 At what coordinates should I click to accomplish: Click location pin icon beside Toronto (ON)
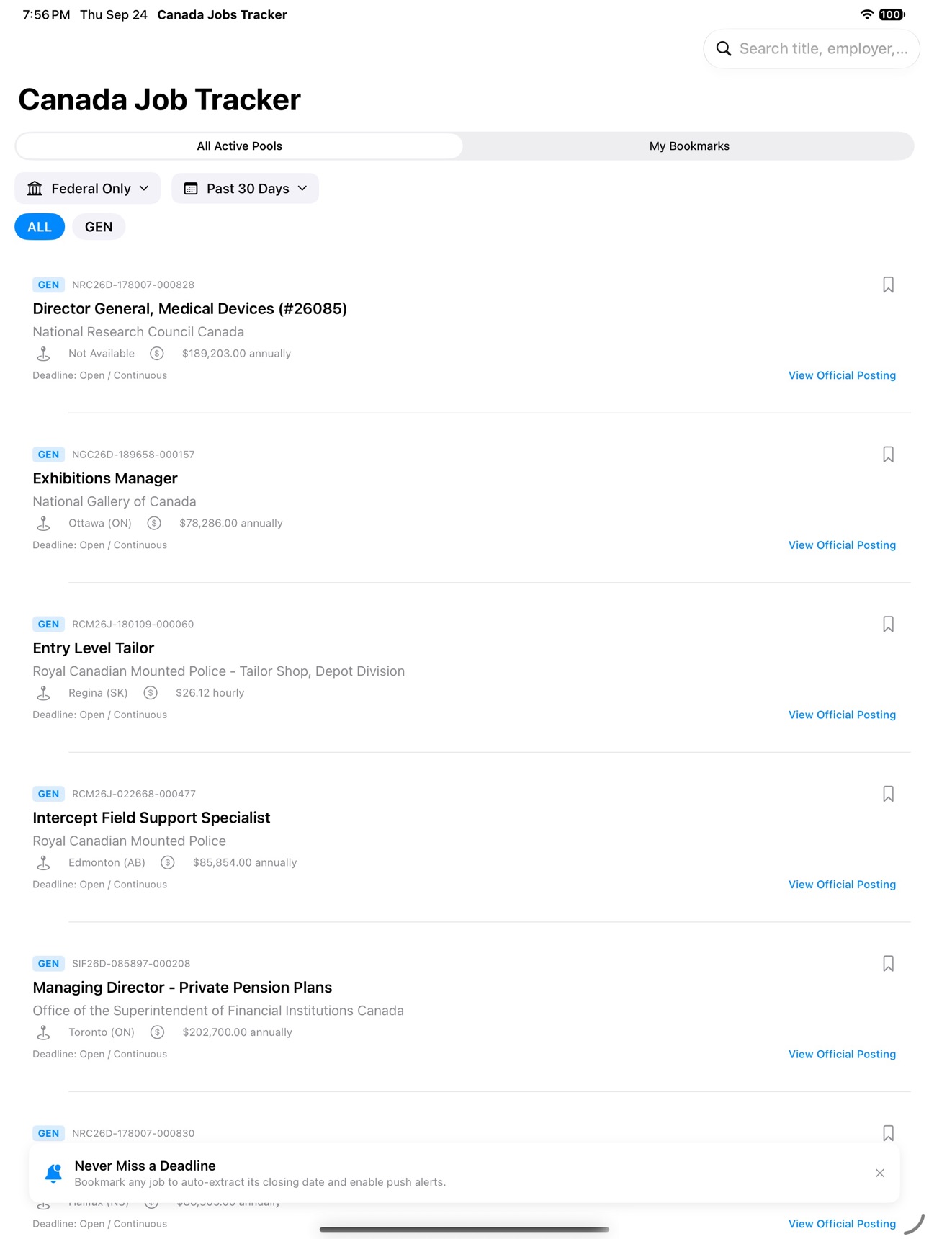pyautogui.click(x=43, y=1032)
